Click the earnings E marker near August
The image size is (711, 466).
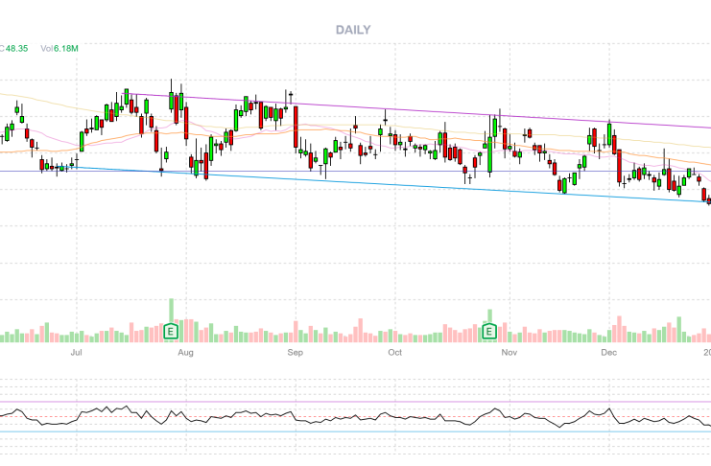pos(171,332)
